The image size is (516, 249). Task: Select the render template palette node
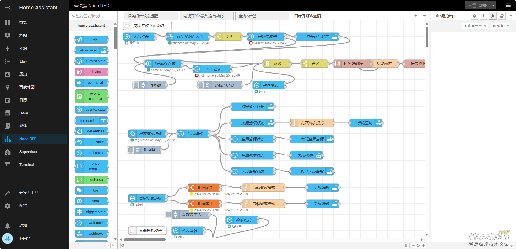tap(91, 166)
